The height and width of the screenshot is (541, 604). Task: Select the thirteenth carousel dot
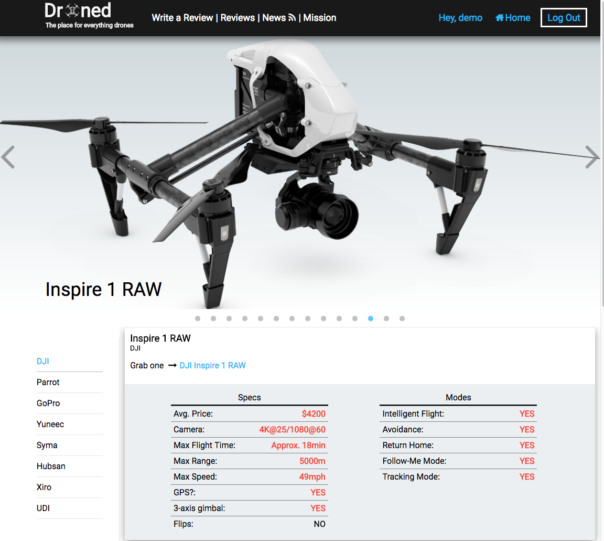pyautogui.click(x=386, y=319)
